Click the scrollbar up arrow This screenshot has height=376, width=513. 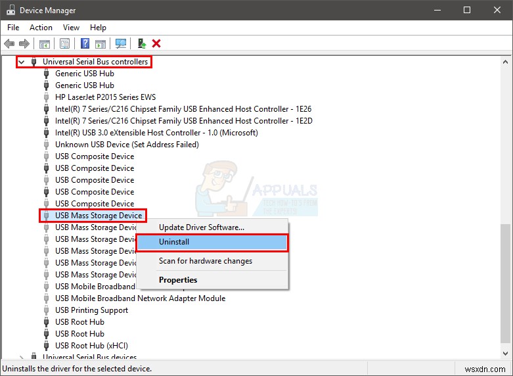(x=505, y=62)
